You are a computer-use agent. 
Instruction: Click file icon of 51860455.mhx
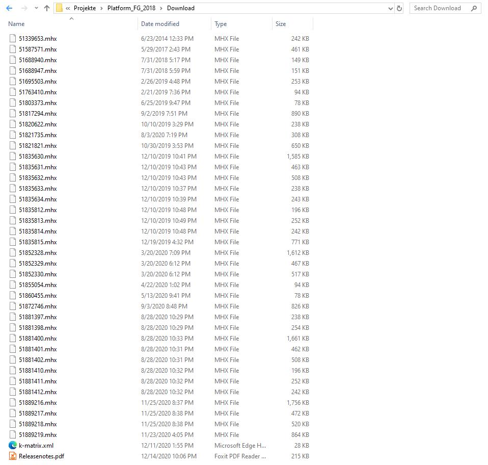coord(13,296)
